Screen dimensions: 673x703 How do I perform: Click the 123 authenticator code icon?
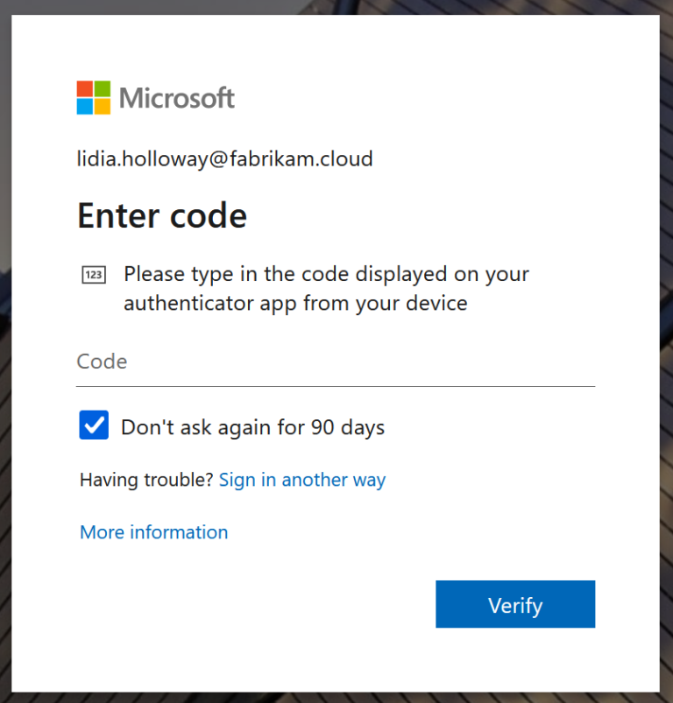coord(93,276)
